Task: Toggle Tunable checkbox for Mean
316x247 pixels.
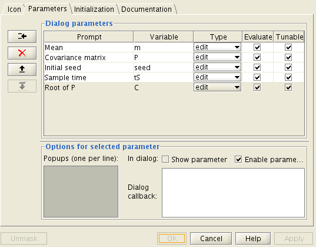Action: click(288, 47)
